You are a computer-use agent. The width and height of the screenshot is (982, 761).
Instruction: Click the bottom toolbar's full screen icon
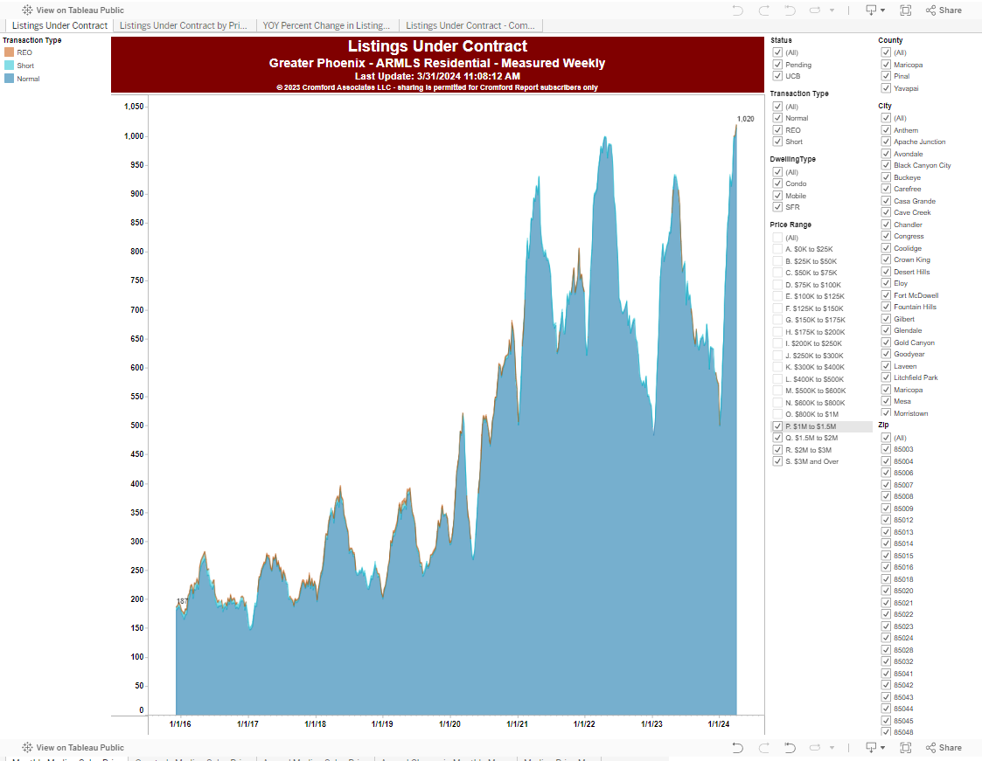pos(905,748)
